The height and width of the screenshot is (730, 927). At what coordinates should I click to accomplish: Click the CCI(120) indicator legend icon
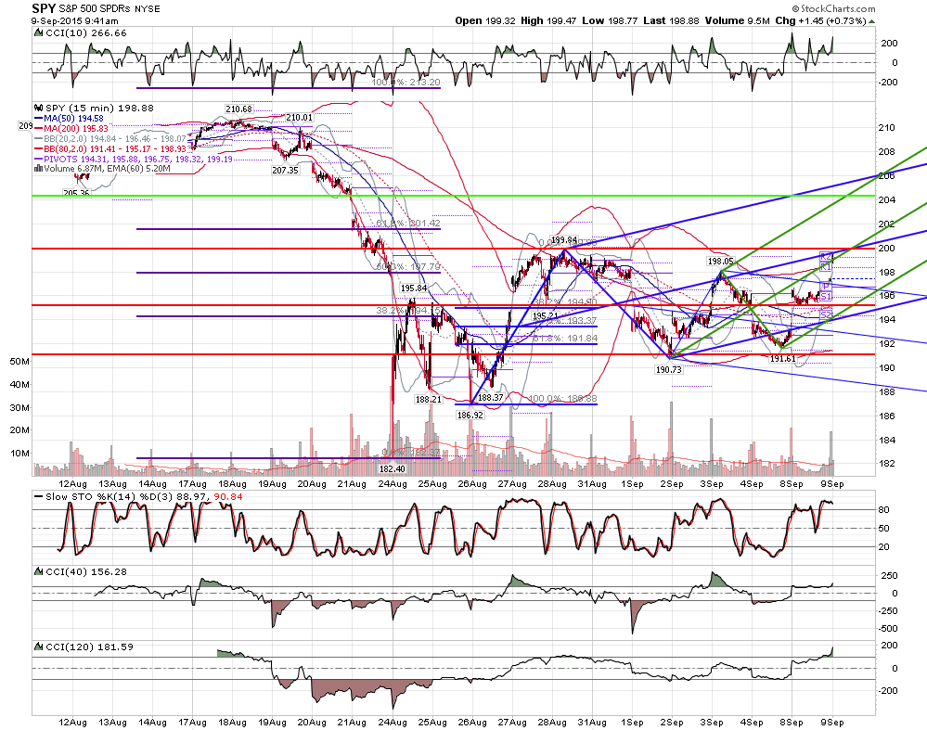(39, 647)
